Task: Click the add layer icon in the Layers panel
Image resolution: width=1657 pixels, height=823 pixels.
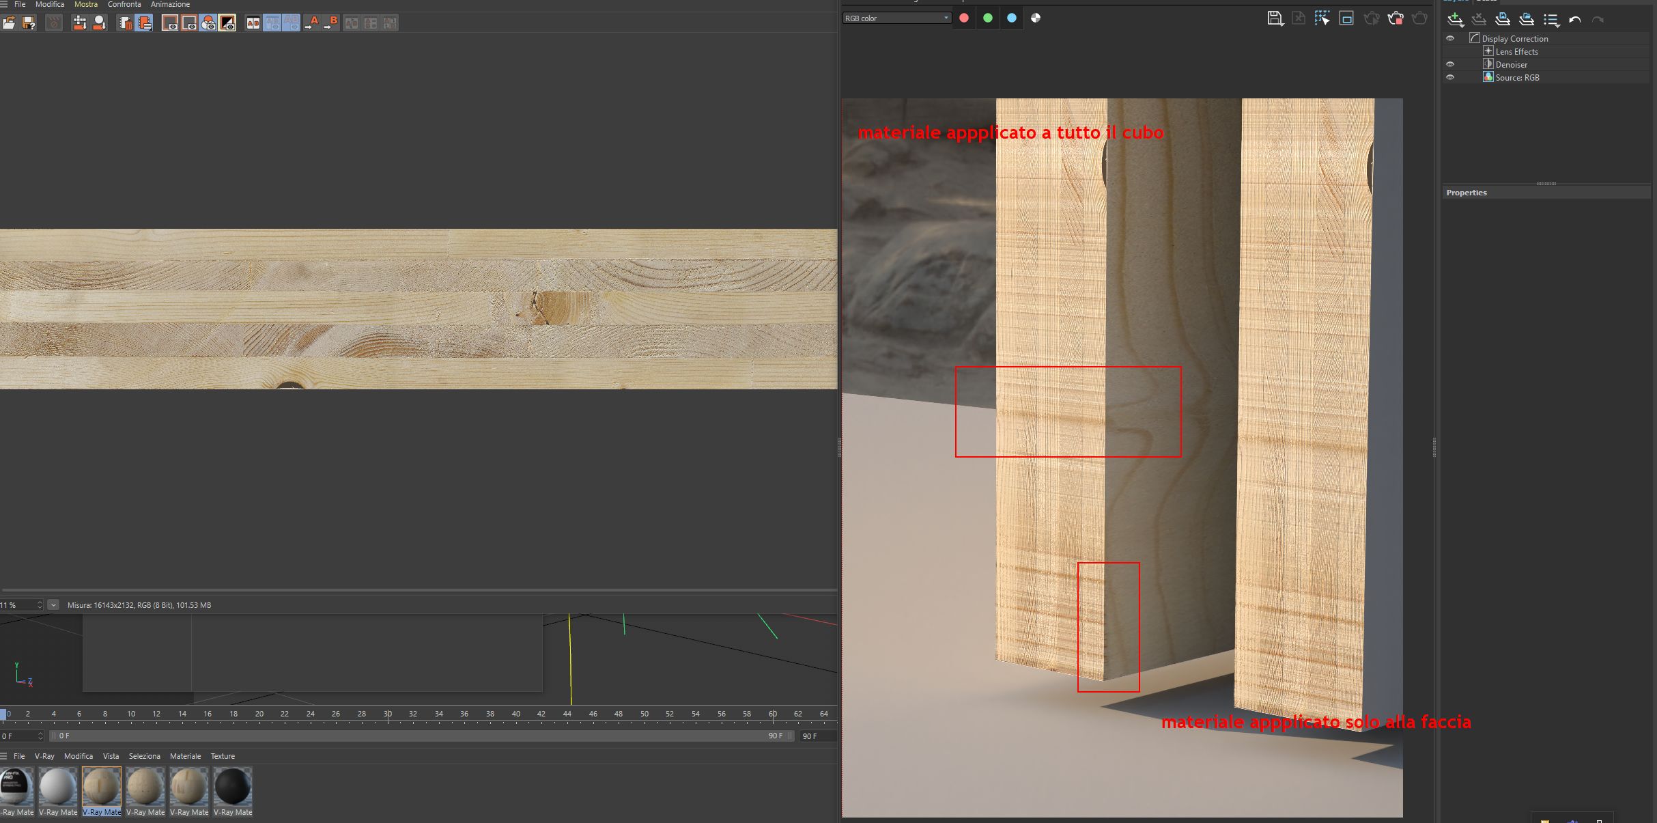Action: 1455,19
